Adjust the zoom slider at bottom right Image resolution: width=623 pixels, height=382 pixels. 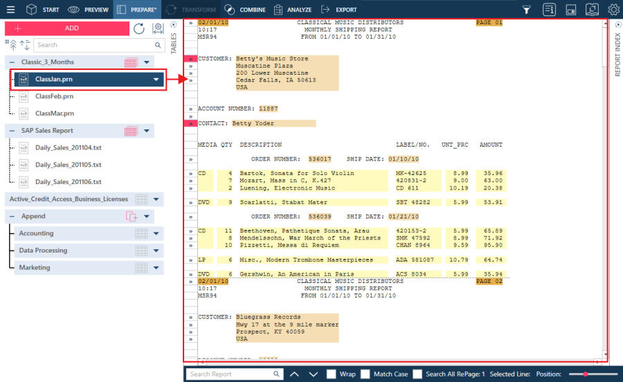coord(586,374)
